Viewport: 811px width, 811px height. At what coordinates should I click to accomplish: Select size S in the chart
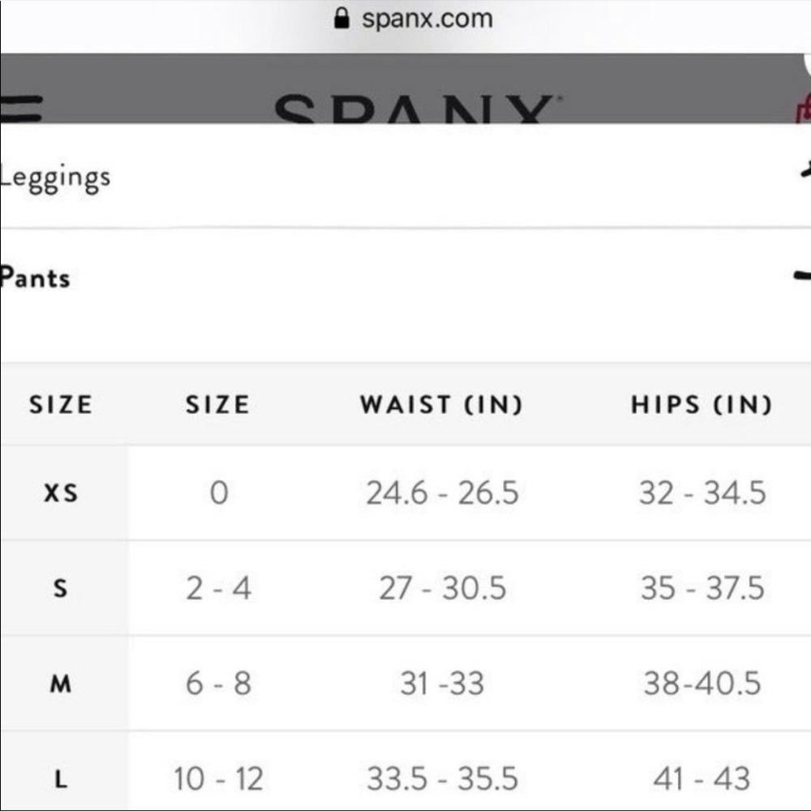61,589
